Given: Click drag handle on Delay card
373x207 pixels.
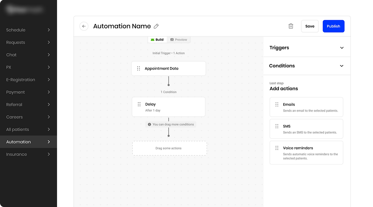Looking at the screenshot, I should (x=139, y=104).
